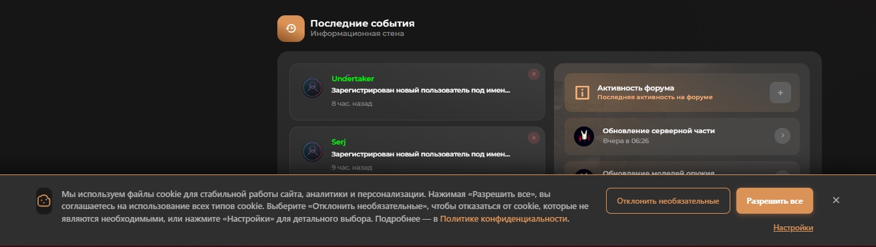Click the registration text in Undertaker's event
876x247 pixels.
[421, 90]
